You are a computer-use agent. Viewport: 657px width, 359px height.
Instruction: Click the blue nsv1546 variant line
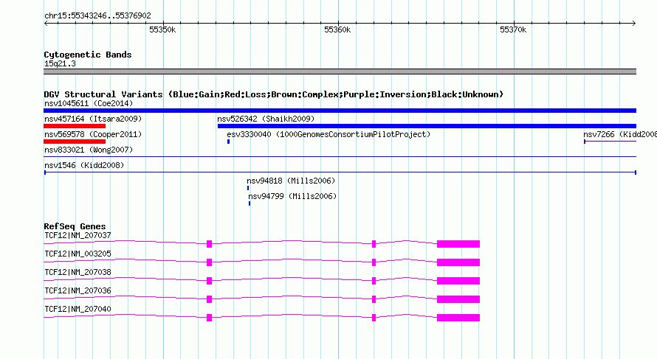340,172
